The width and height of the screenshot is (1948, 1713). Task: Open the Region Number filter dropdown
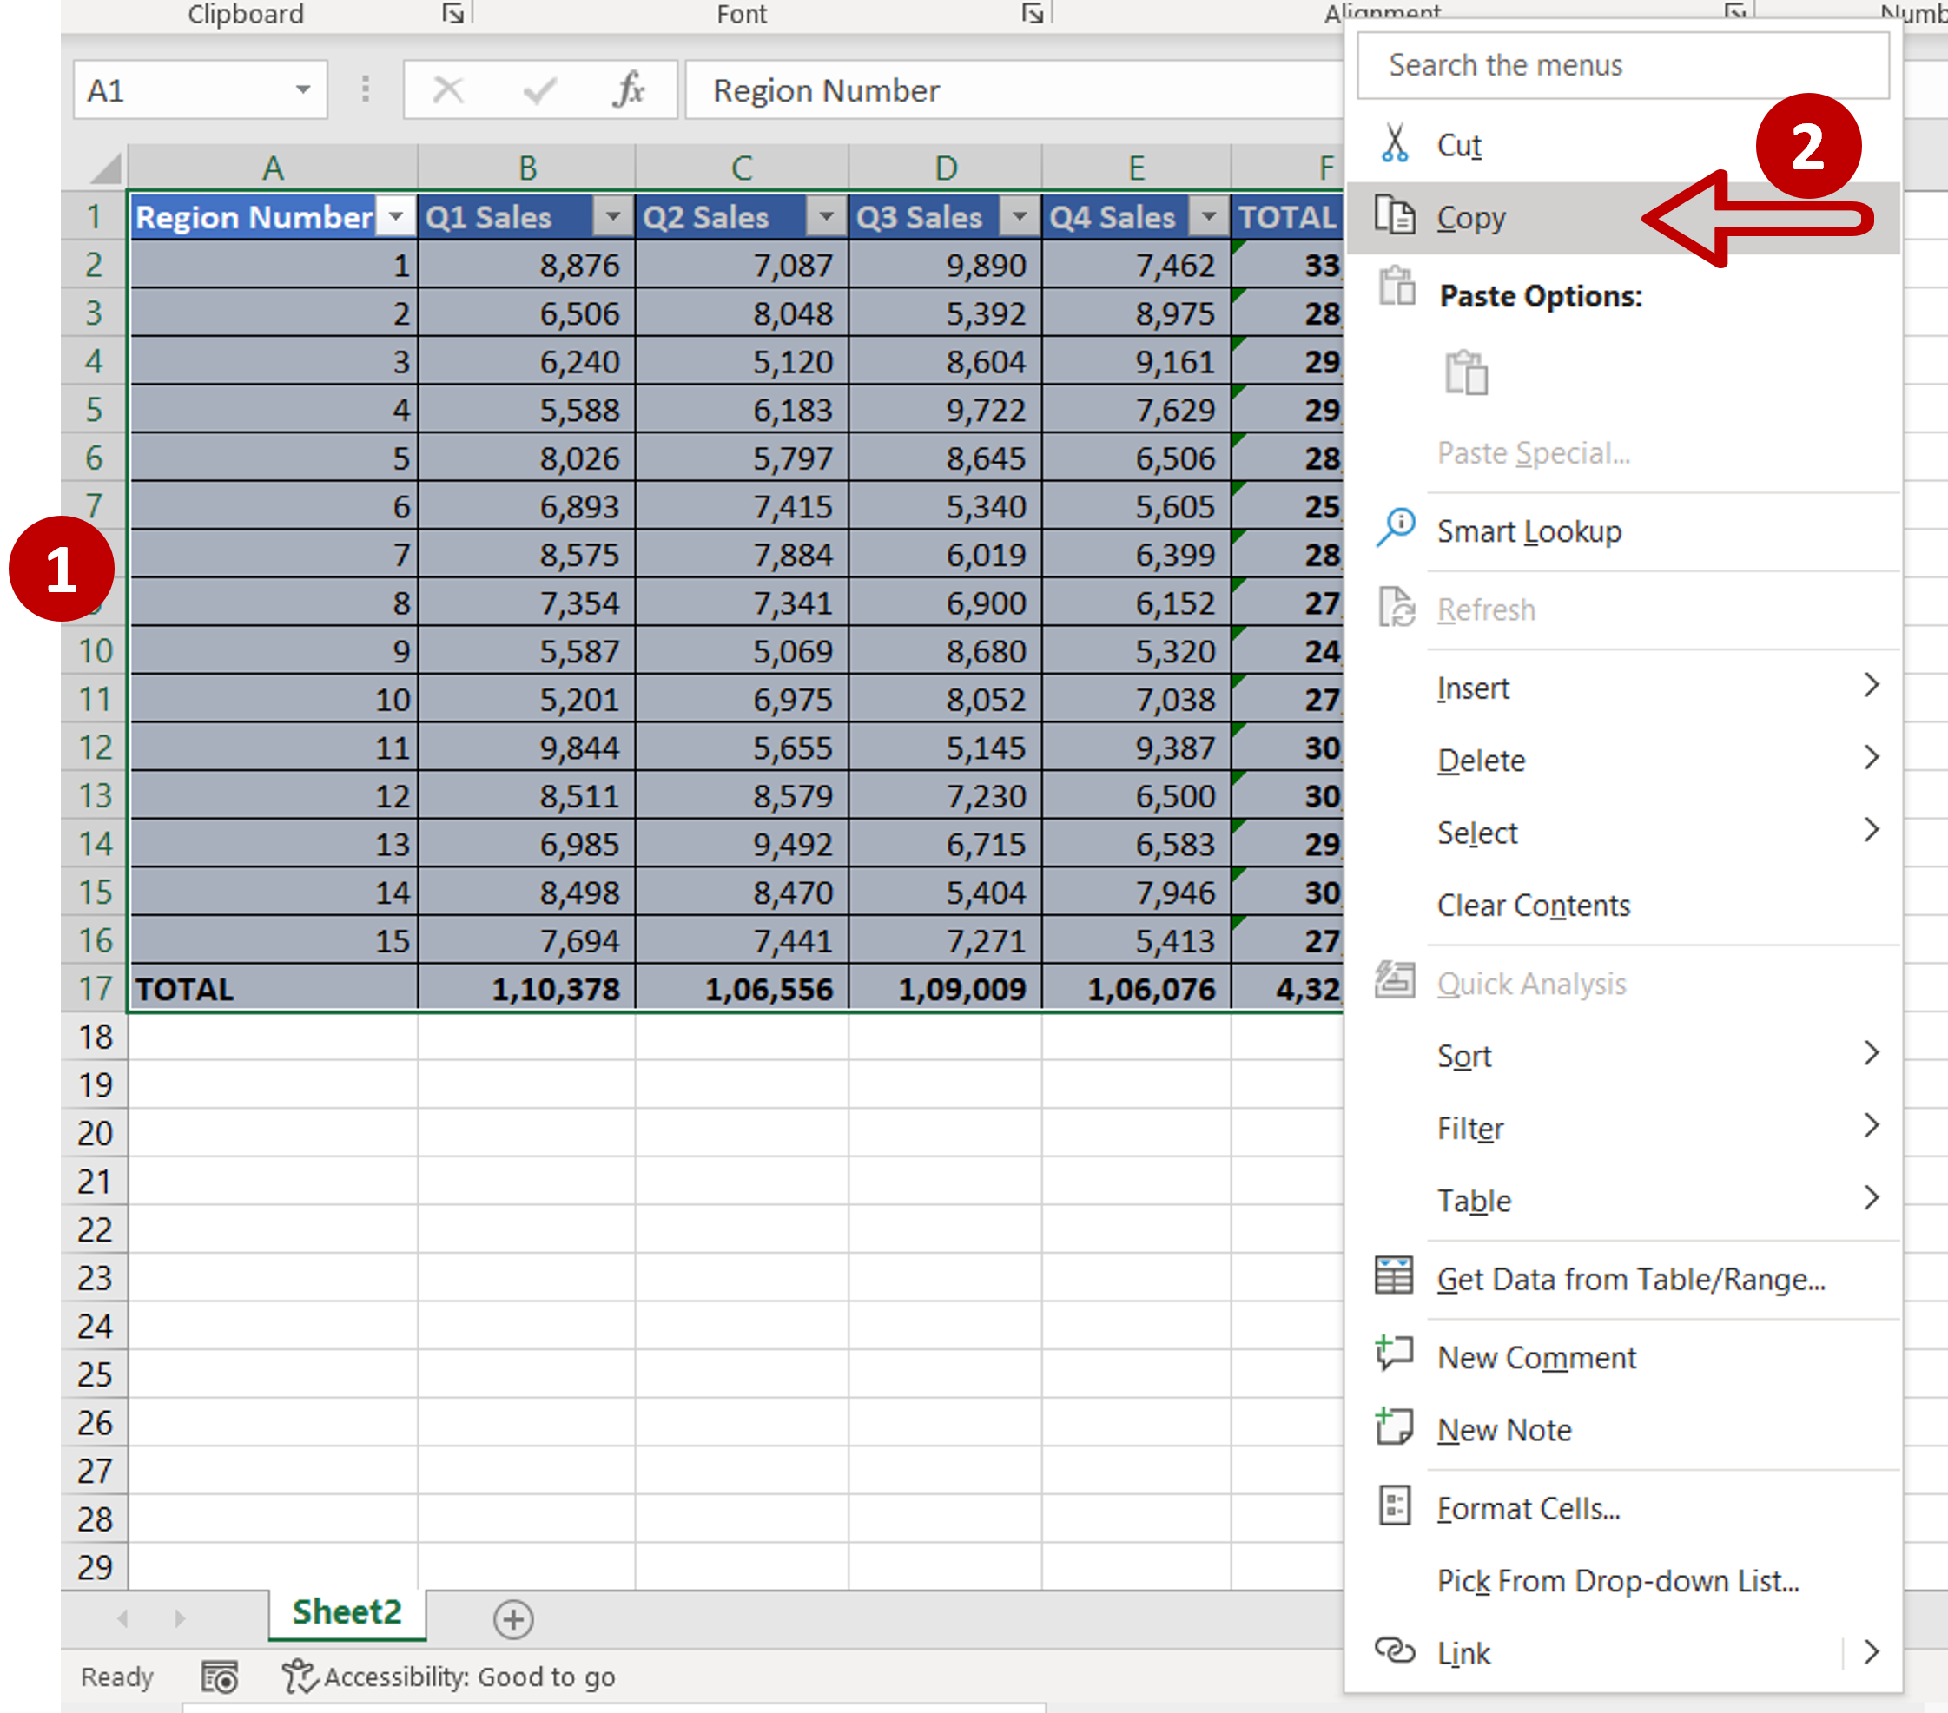395,217
